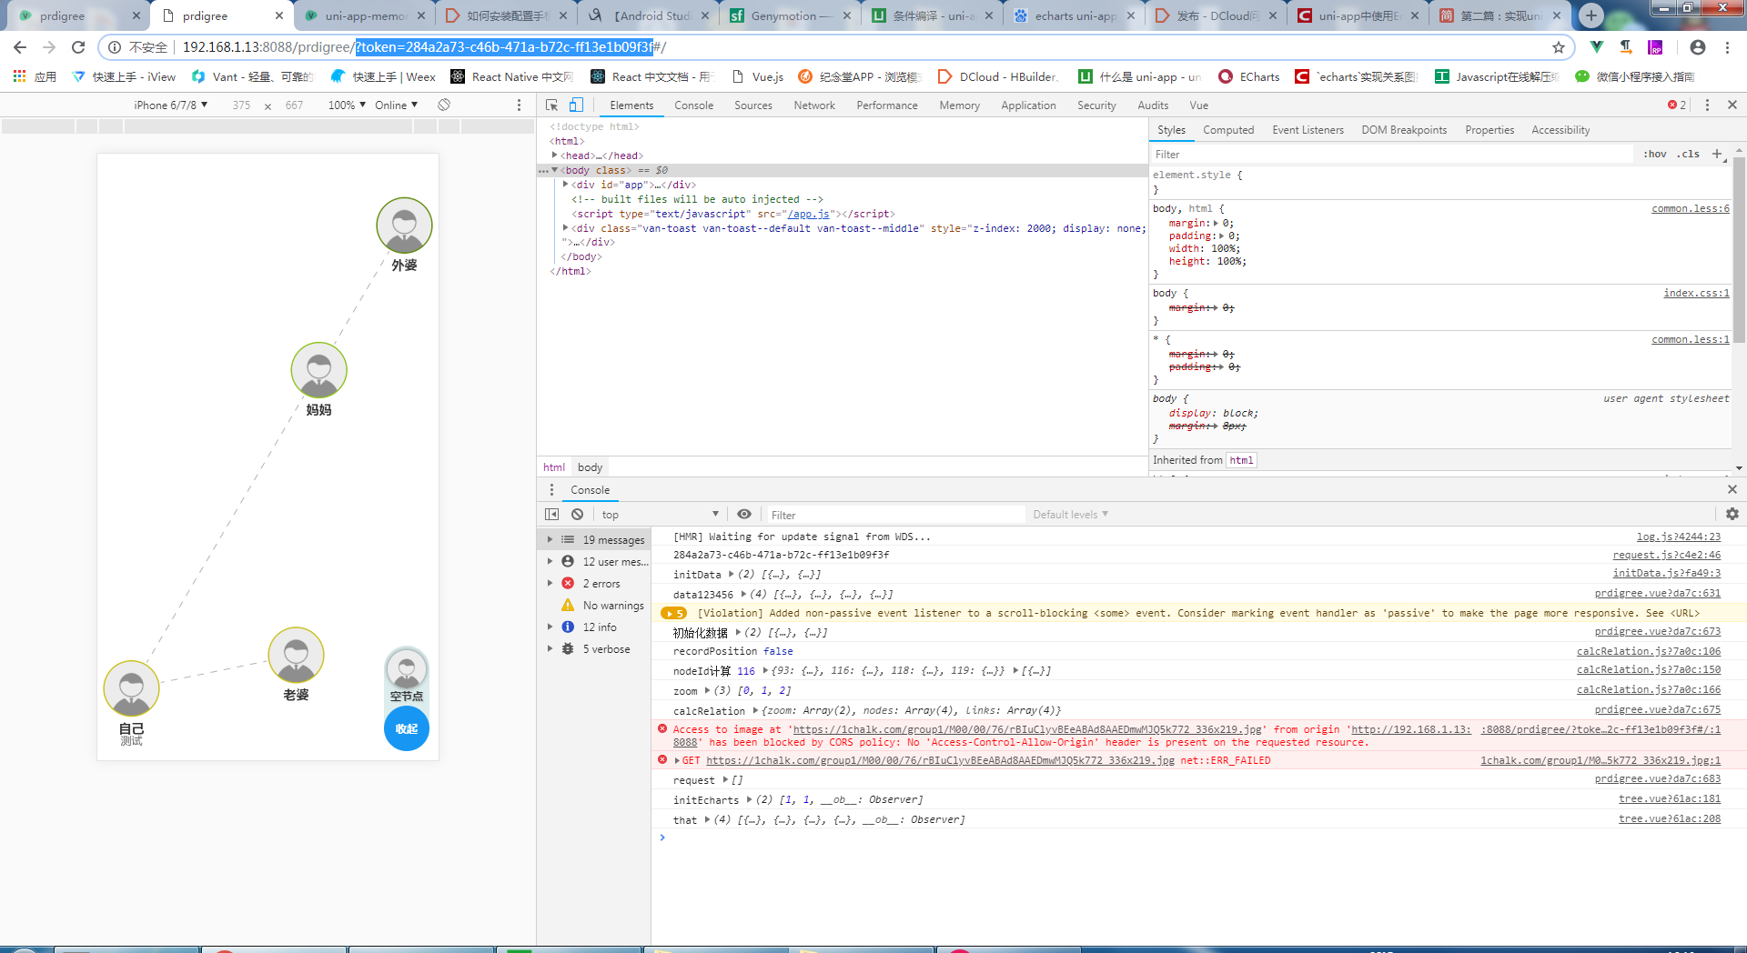The height and width of the screenshot is (953, 1747).
Task: Click the rotate device orientation icon
Action: (x=444, y=105)
